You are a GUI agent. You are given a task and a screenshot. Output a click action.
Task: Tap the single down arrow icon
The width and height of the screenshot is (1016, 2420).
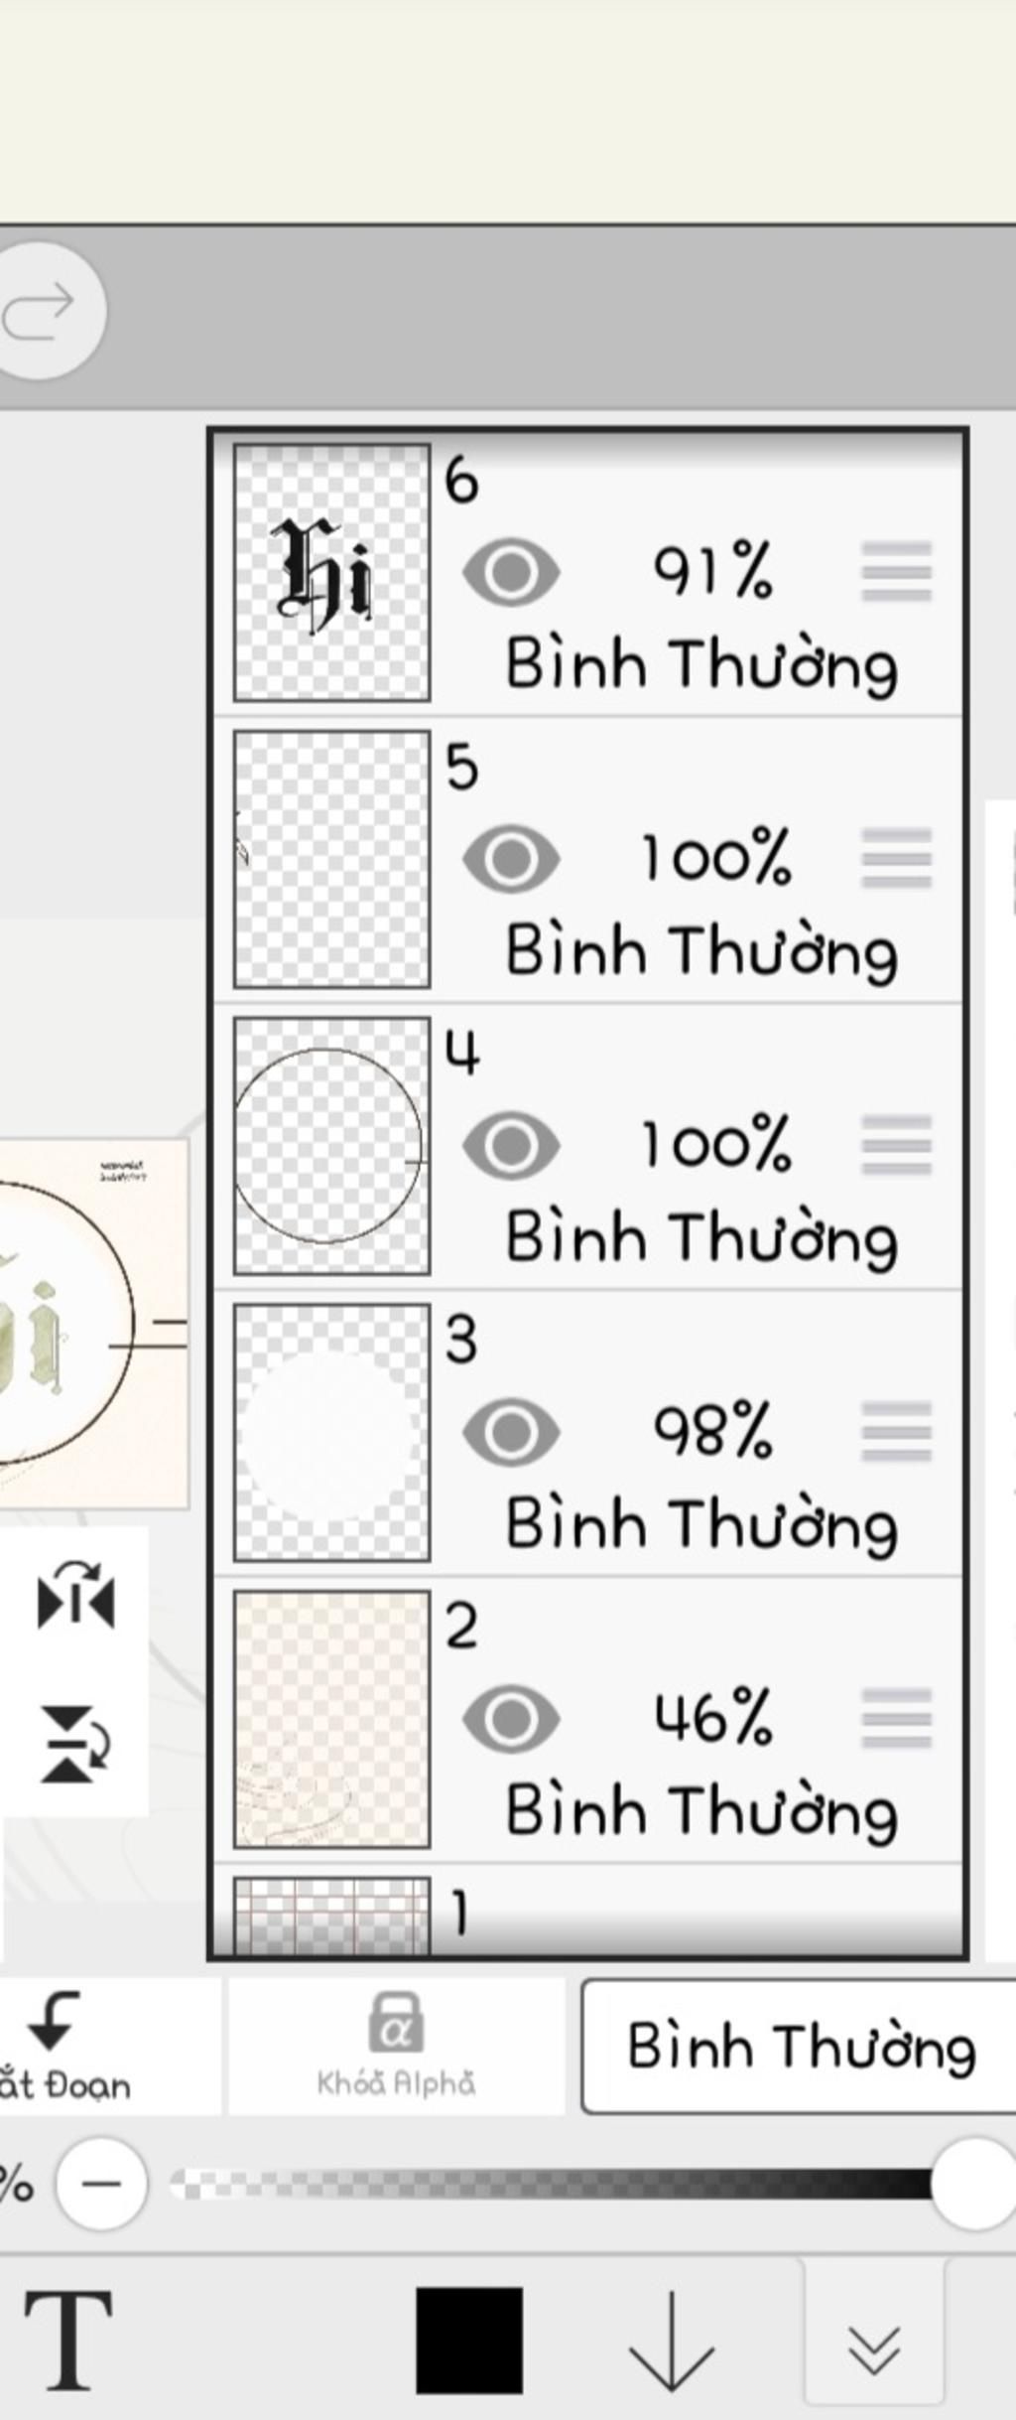coord(672,2340)
